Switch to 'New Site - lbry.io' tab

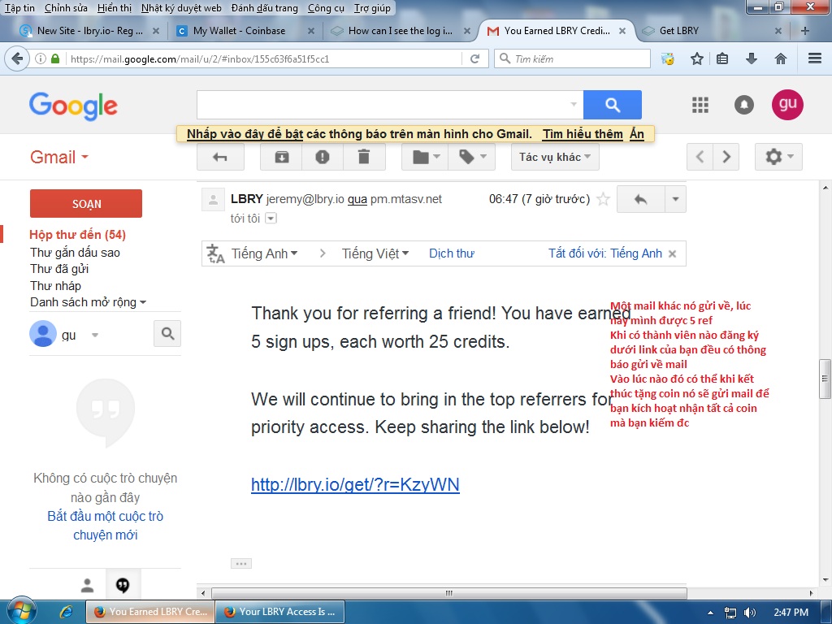[x=89, y=31]
